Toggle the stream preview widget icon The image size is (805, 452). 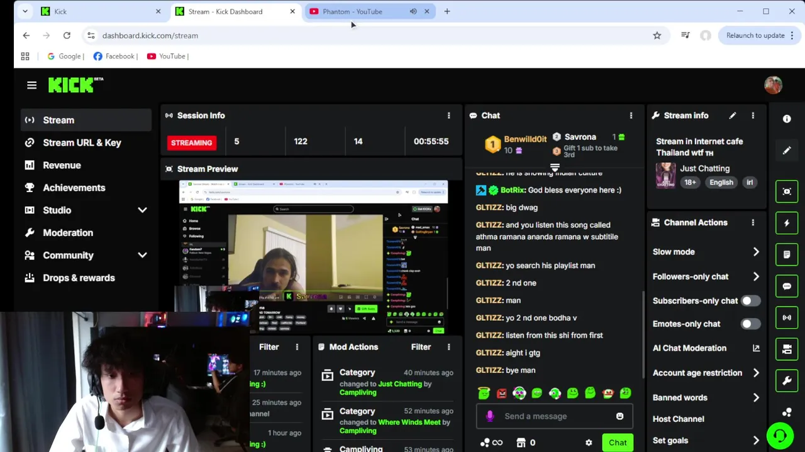click(x=787, y=191)
